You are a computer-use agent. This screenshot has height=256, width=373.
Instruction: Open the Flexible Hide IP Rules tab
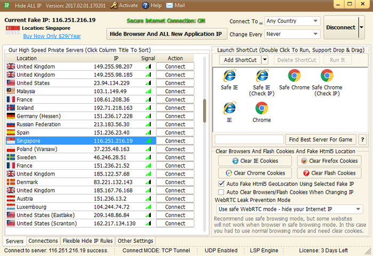tap(87, 241)
